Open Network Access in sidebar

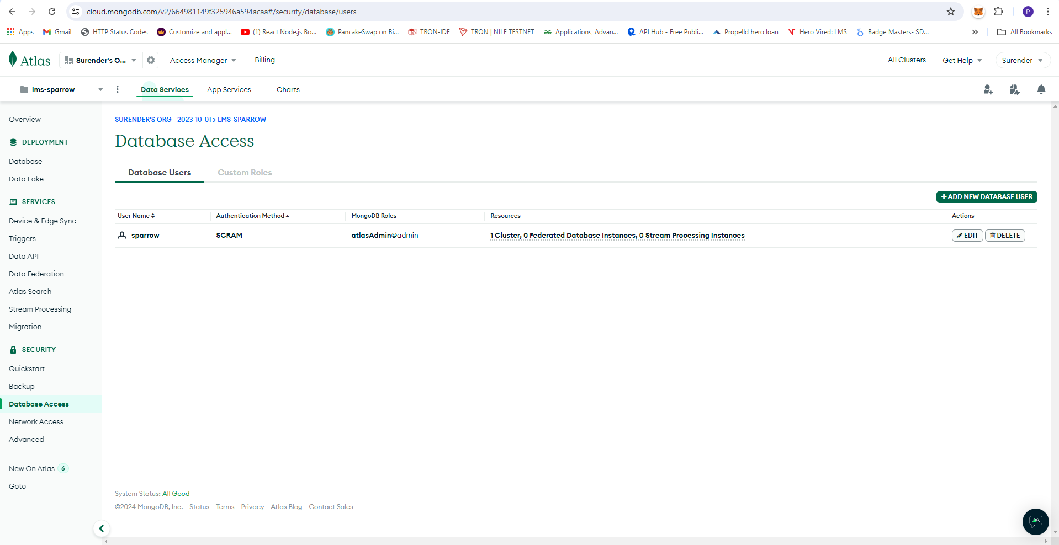[x=36, y=421]
